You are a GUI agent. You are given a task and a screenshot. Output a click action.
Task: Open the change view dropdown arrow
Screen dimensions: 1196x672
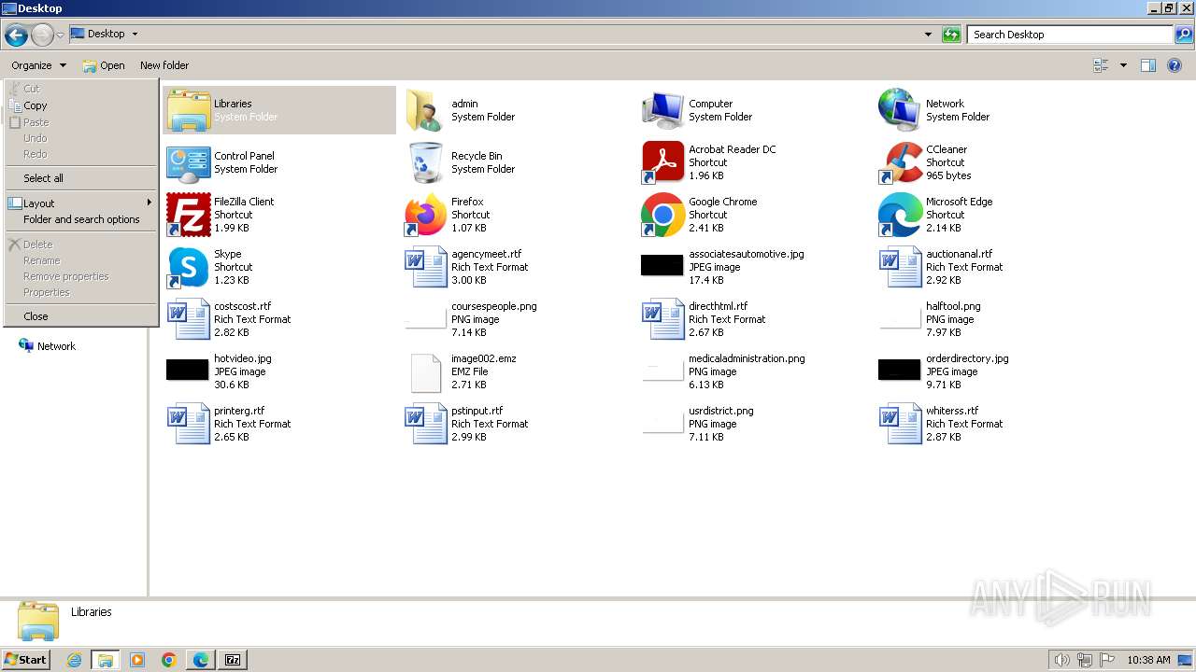pyautogui.click(x=1123, y=65)
